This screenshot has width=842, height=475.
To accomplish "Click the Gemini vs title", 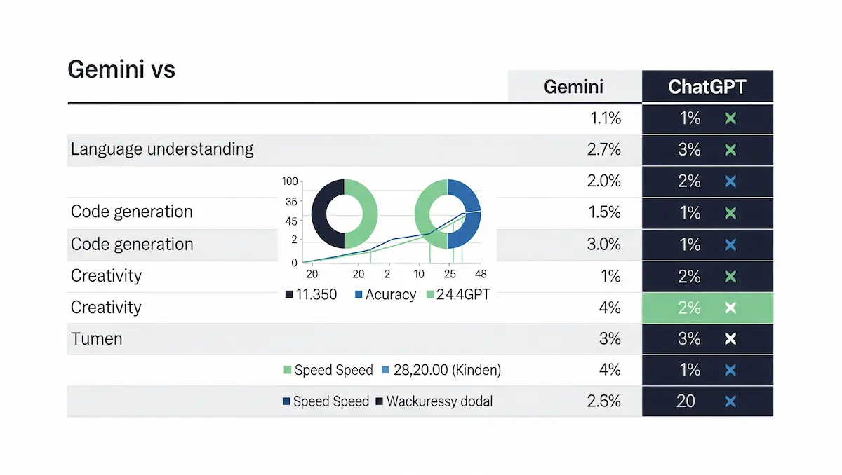I will 121,69.
